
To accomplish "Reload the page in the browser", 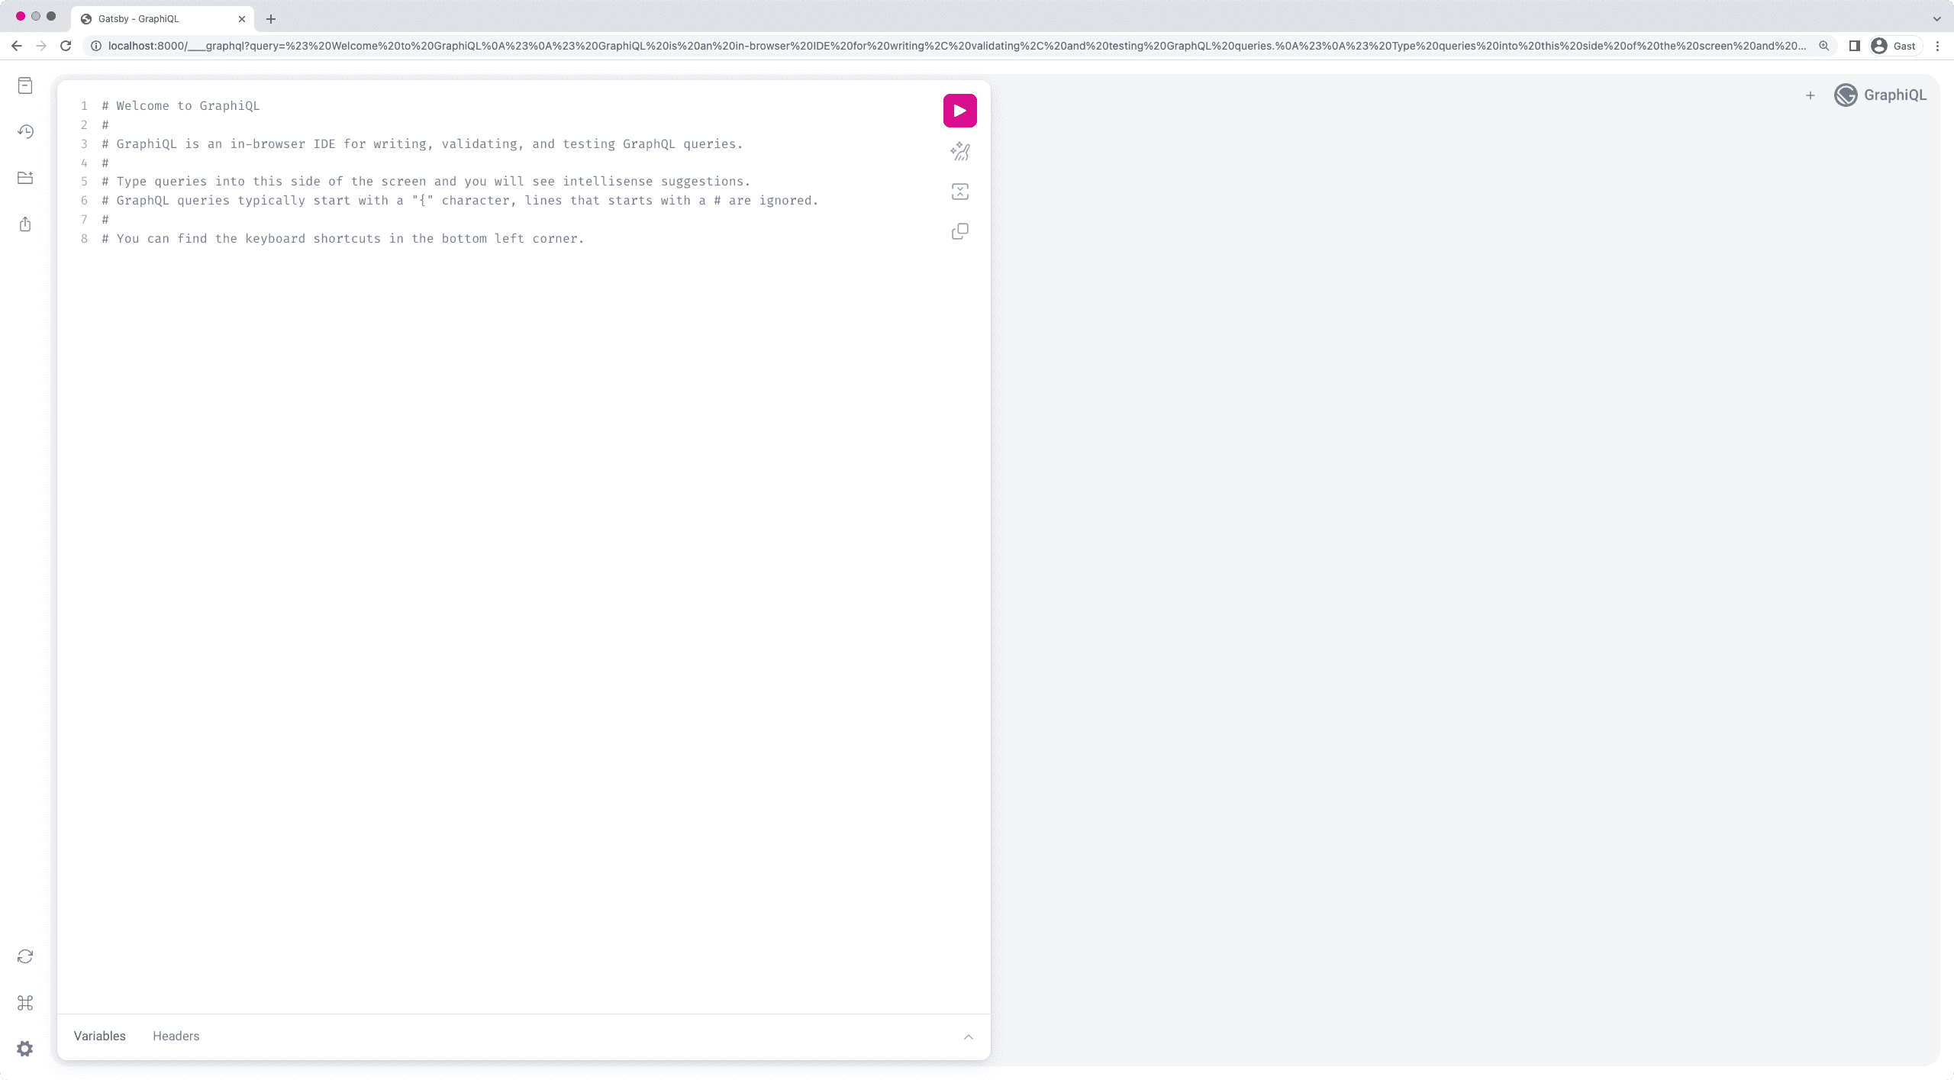I will [66, 46].
